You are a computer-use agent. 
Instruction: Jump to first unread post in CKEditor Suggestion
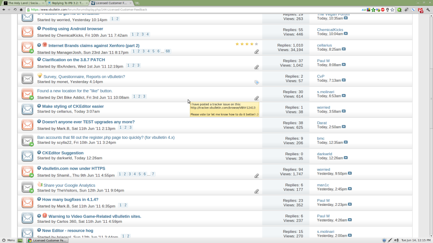pos(39,153)
